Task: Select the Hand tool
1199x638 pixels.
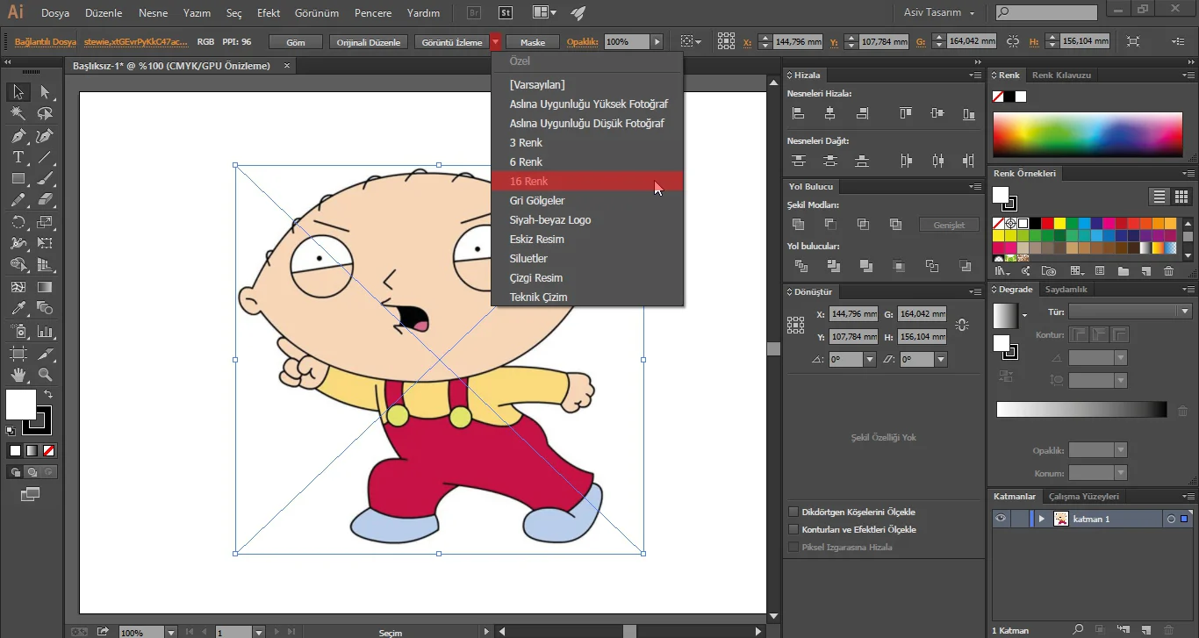Action: [x=18, y=375]
